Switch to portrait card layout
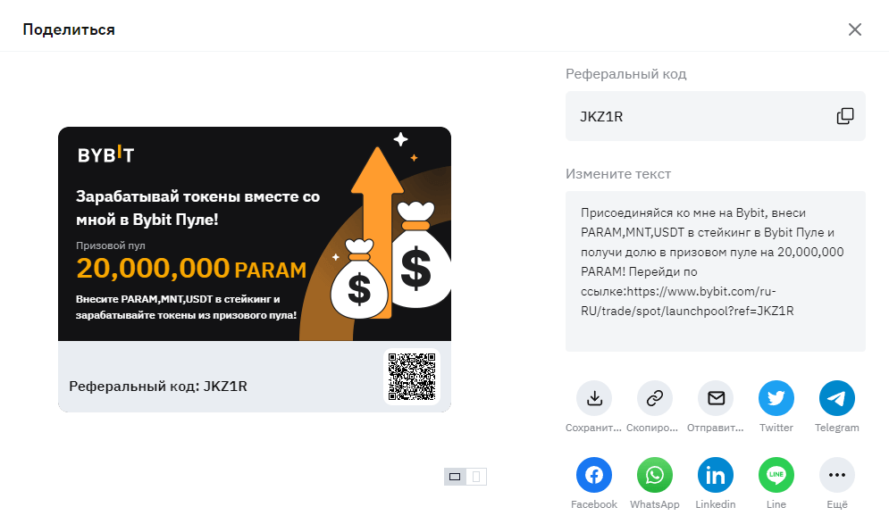Viewport: 889px width, 524px height. coord(476,477)
